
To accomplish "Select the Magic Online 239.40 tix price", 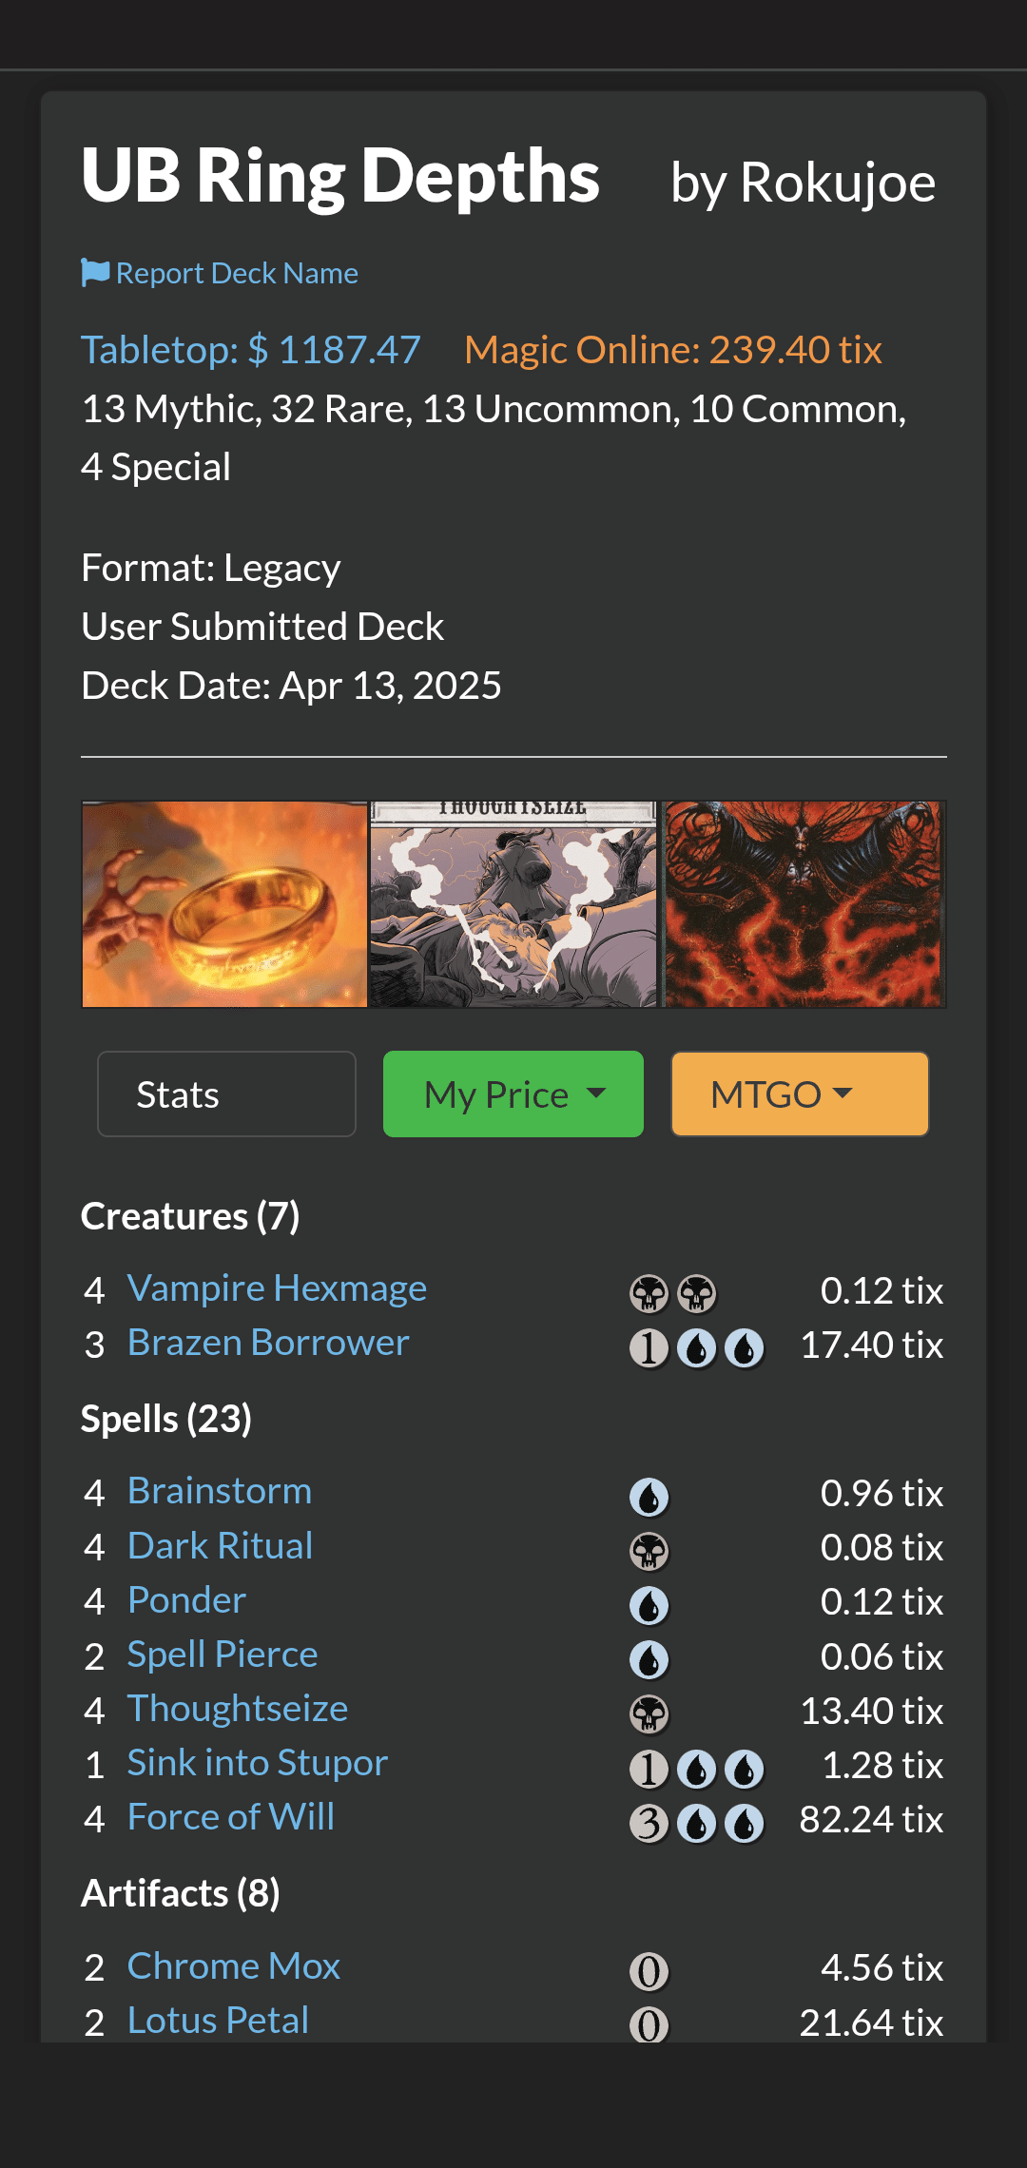I will (673, 350).
